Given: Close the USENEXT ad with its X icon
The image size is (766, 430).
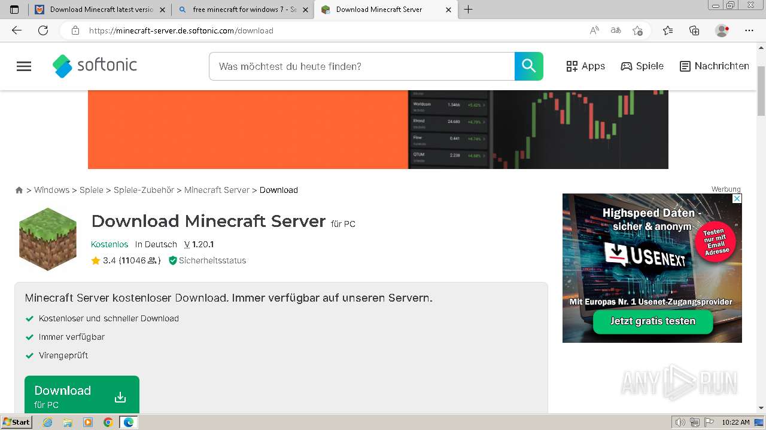Looking at the screenshot, I should [x=737, y=198].
